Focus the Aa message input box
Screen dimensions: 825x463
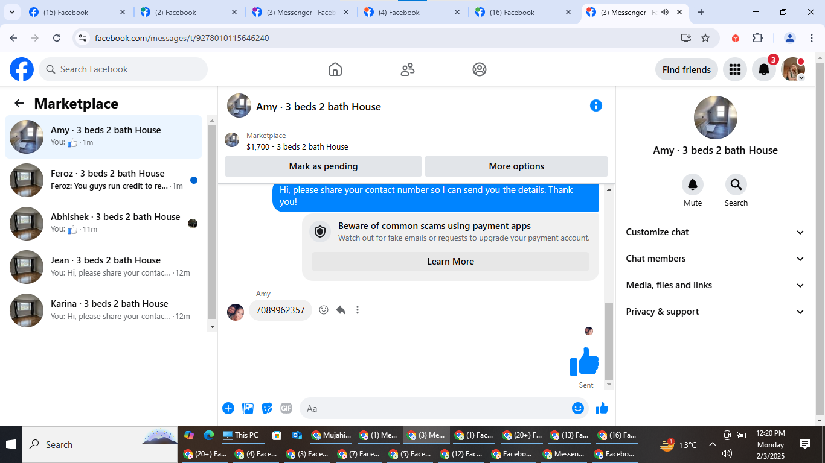pos(435,408)
